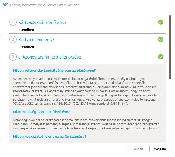175x157 pixels.
Task: Close the dialog with the X button
Action: [169, 5]
